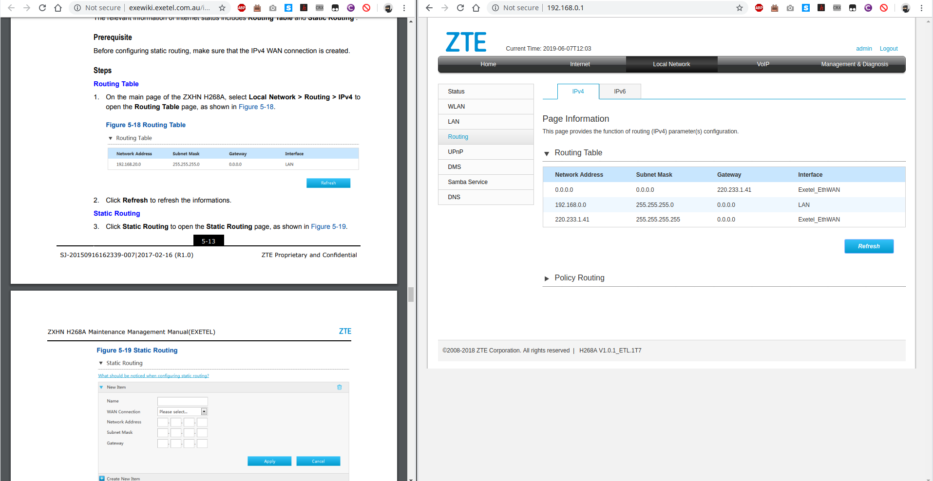Viewport: 933px width, 481px height.
Task: Click the 255.255.255.255 subnet mask cell
Action: click(658, 220)
